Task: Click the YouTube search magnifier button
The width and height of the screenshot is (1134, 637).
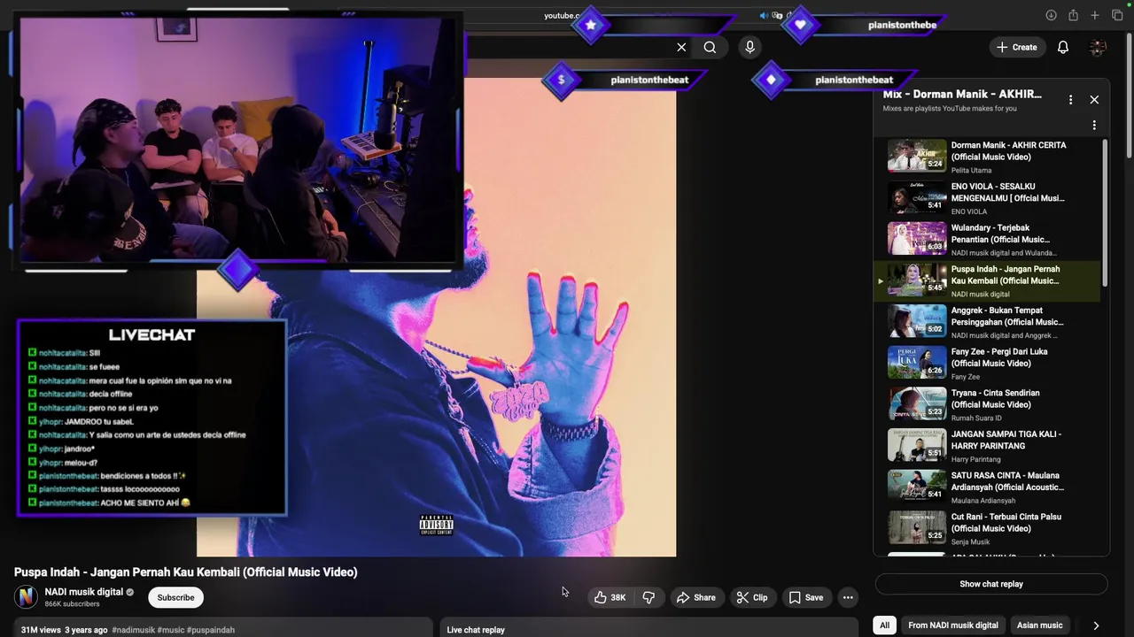Action: click(x=710, y=48)
